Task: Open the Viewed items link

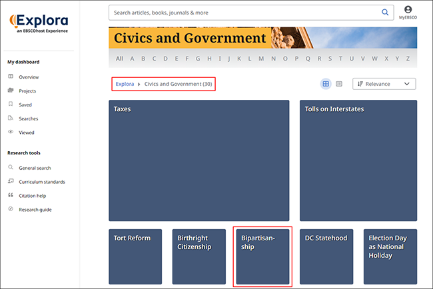Action: (27, 133)
